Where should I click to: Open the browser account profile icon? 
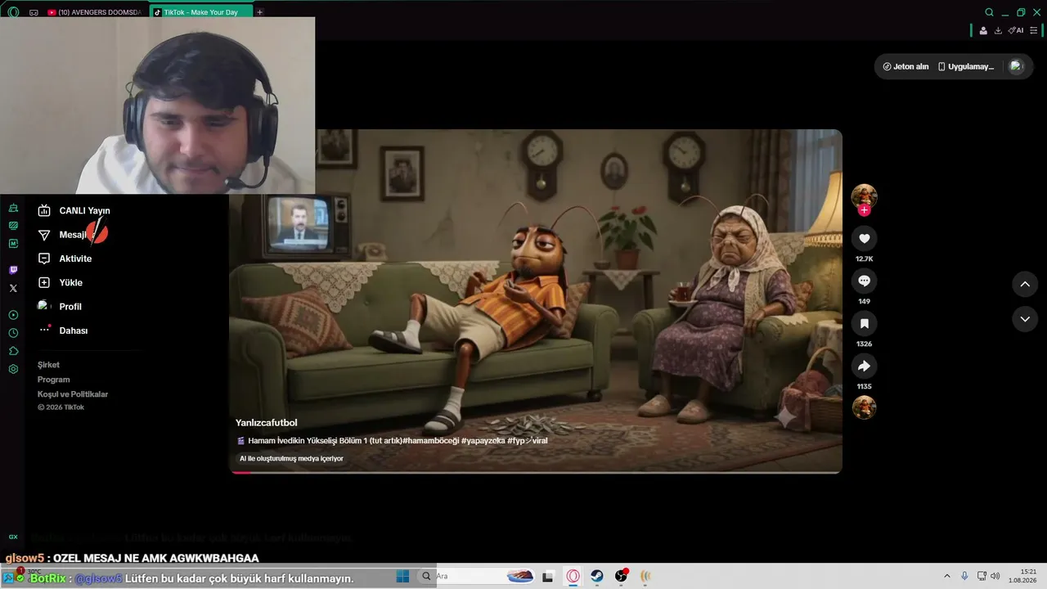pos(983,30)
